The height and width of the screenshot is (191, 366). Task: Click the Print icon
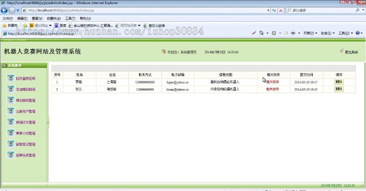[x=293, y=33]
